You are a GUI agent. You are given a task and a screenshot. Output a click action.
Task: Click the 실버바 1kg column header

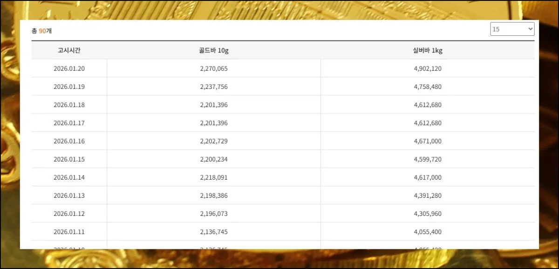coord(427,50)
